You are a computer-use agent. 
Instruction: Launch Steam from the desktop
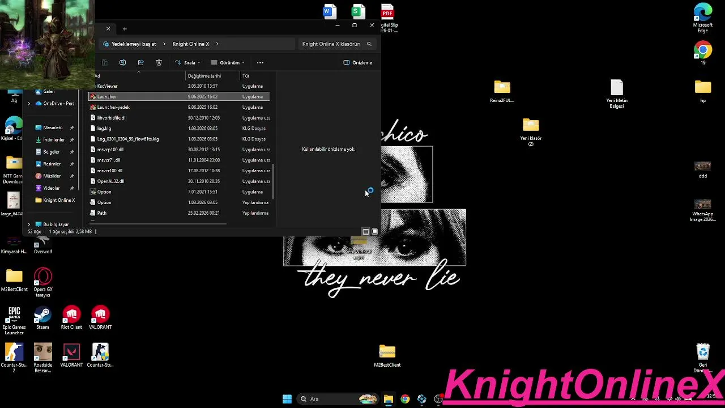[42, 318]
